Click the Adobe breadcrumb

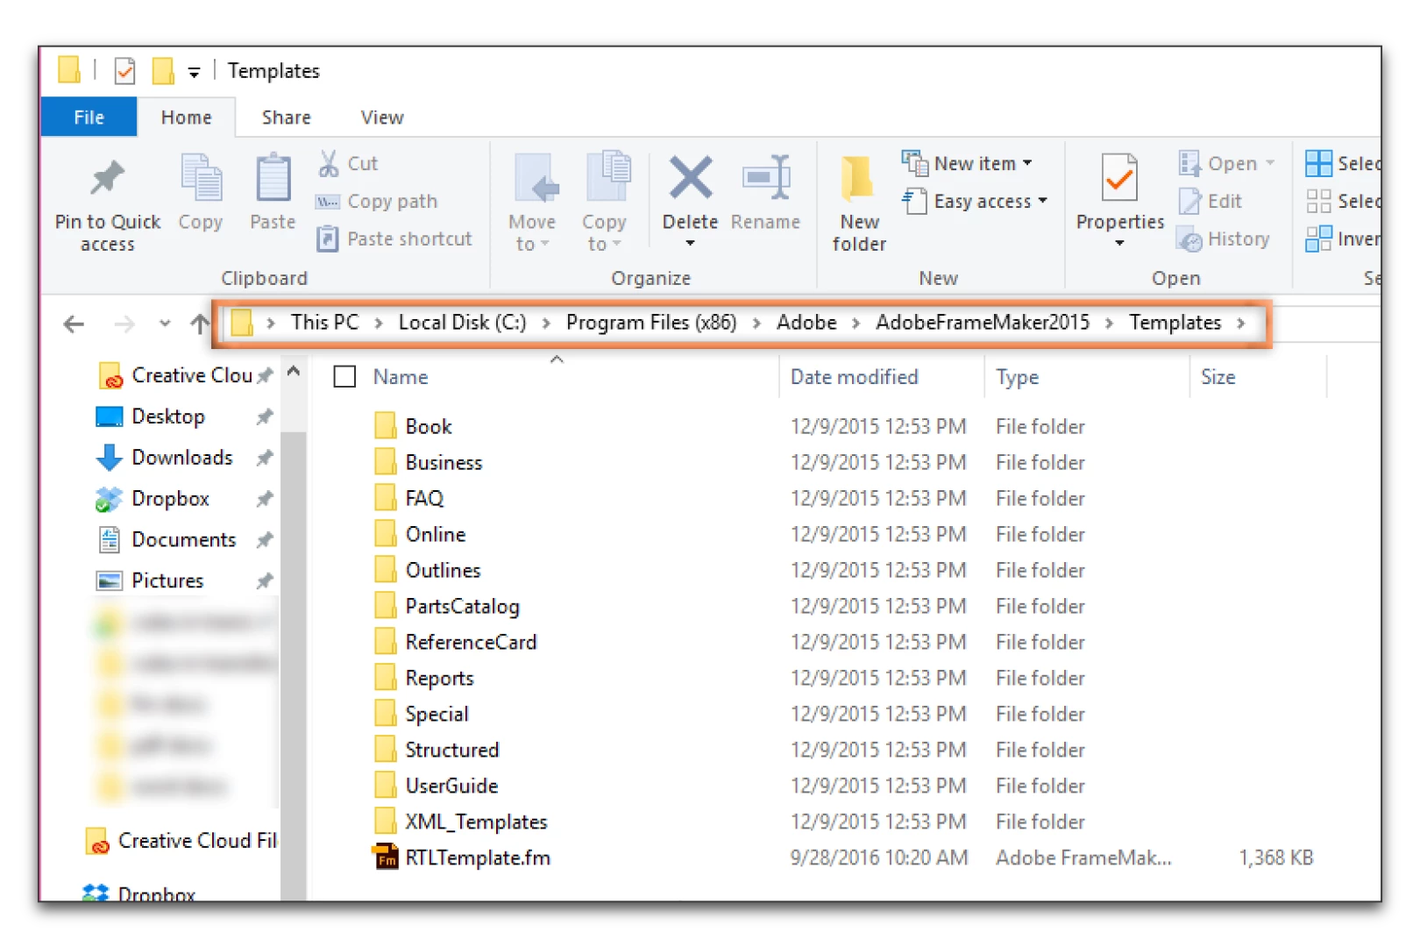tap(806, 323)
